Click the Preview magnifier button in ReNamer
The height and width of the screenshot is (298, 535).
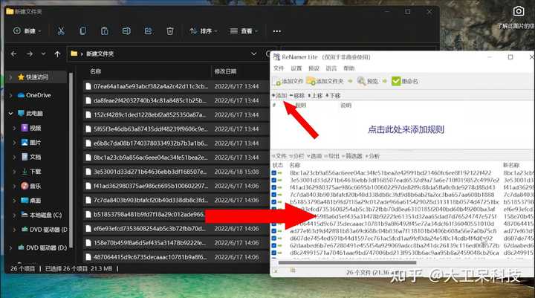[x=368, y=81]
